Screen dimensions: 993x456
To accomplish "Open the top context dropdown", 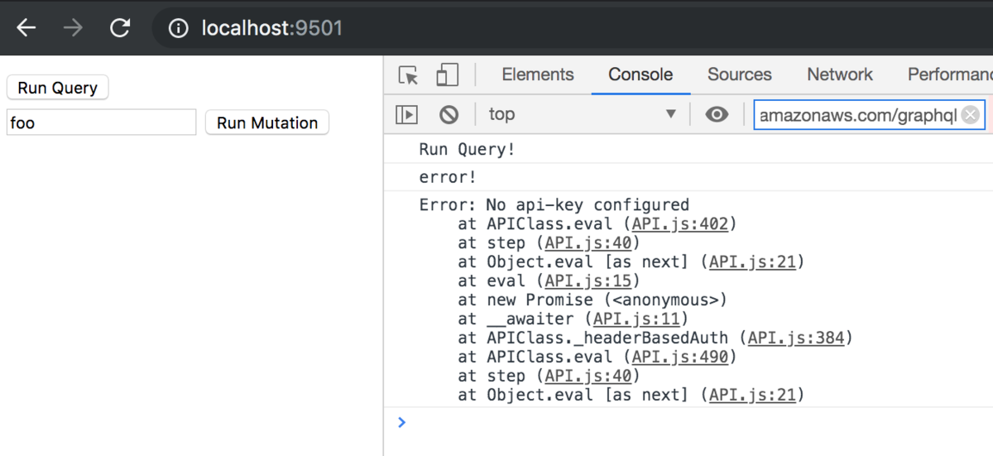I will pos(583,114).
